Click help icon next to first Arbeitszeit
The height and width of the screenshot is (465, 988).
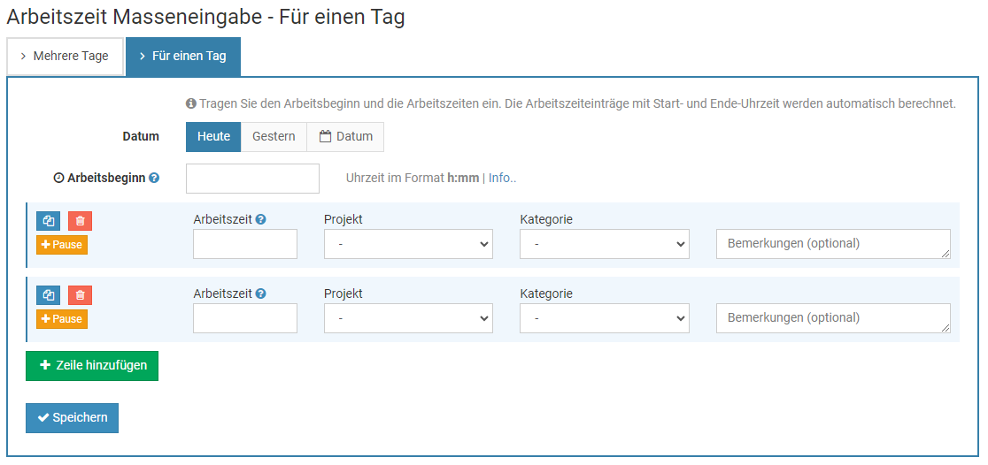pyautogui.click(x=261, y=220)
